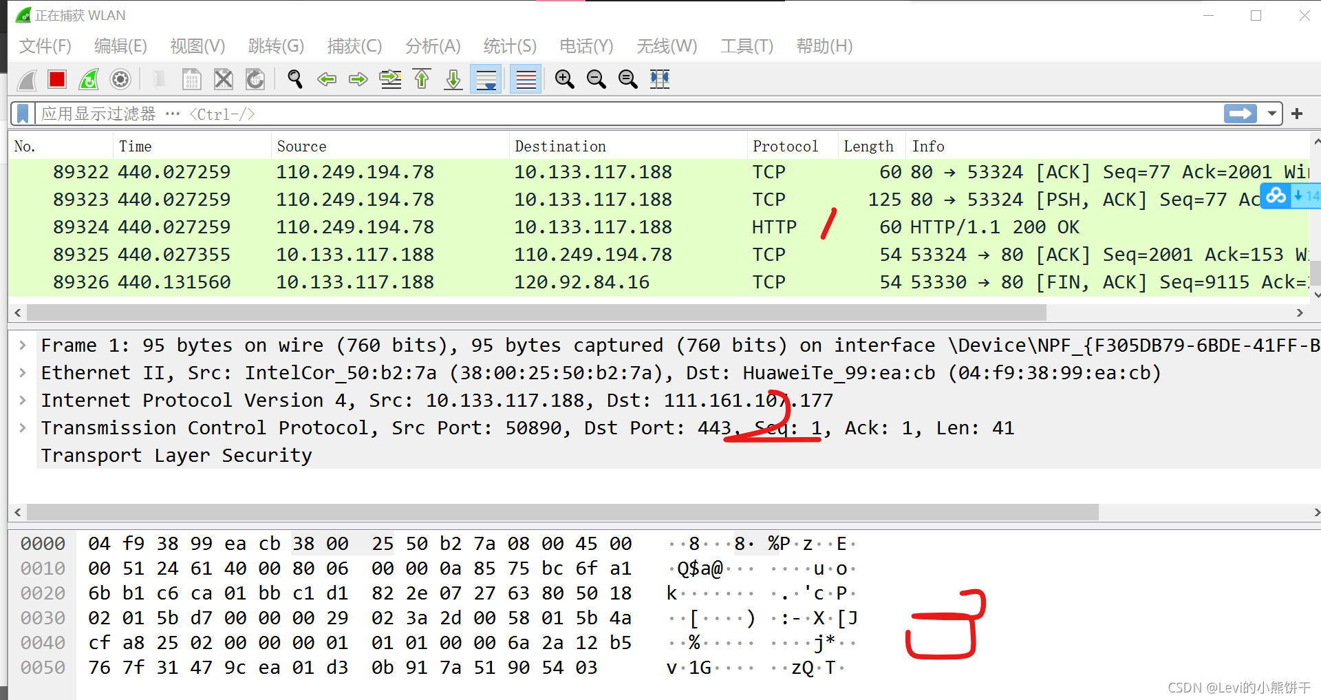Open the 文件(F) menu
Viewport: 1321px width, 700px height.
click(x=45, y=46)
